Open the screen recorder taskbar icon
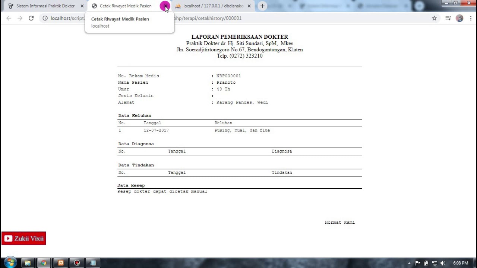Viewport: 477px width, 268px height. pos(77,263)
